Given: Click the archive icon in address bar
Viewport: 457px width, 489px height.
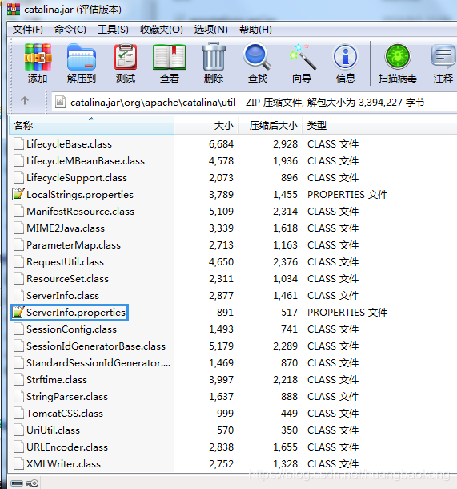Looking at the screenshot, I should (x=60, y=102).
